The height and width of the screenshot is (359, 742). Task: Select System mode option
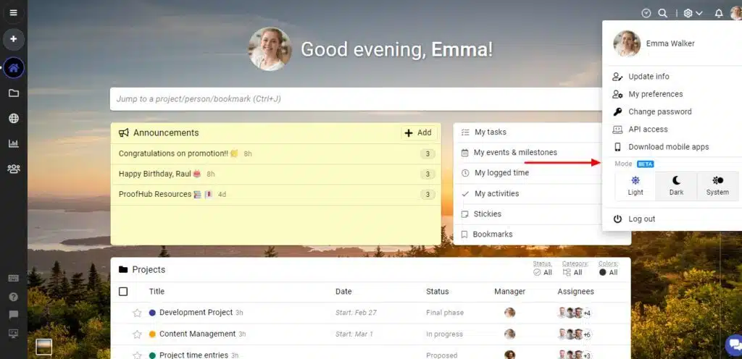coord(717,185)
